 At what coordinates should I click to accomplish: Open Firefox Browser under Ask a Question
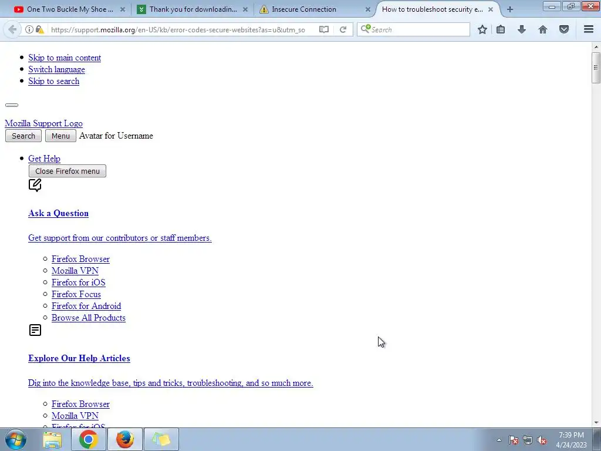[x=80, y=259]
